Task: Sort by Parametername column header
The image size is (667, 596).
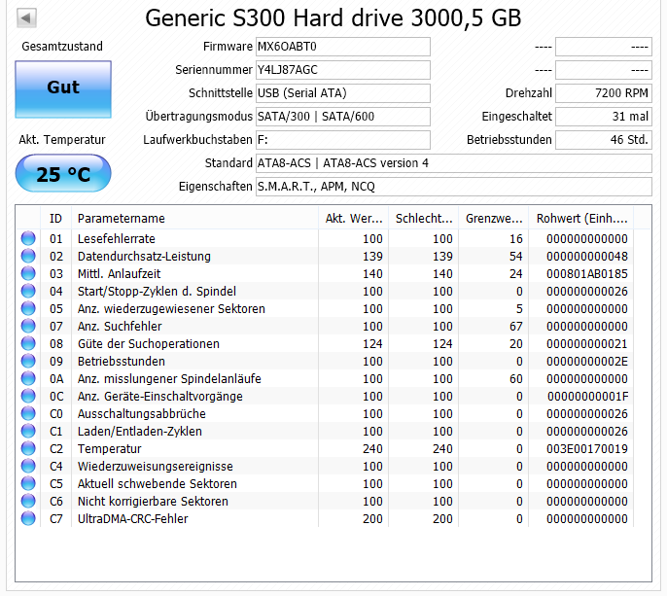Action: pos(194,218)
